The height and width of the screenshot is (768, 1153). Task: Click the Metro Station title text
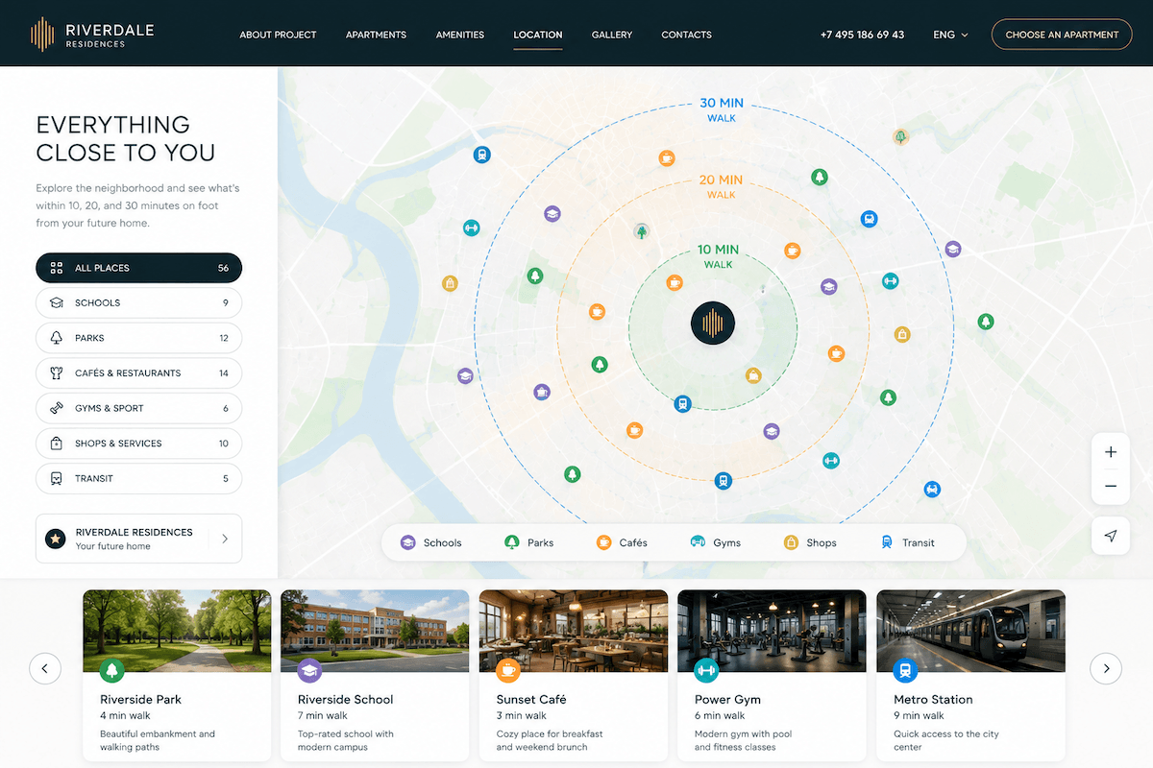pos(933,700)
